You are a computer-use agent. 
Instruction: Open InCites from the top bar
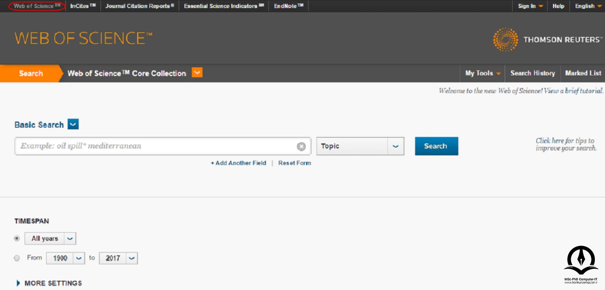coord(83,6)
